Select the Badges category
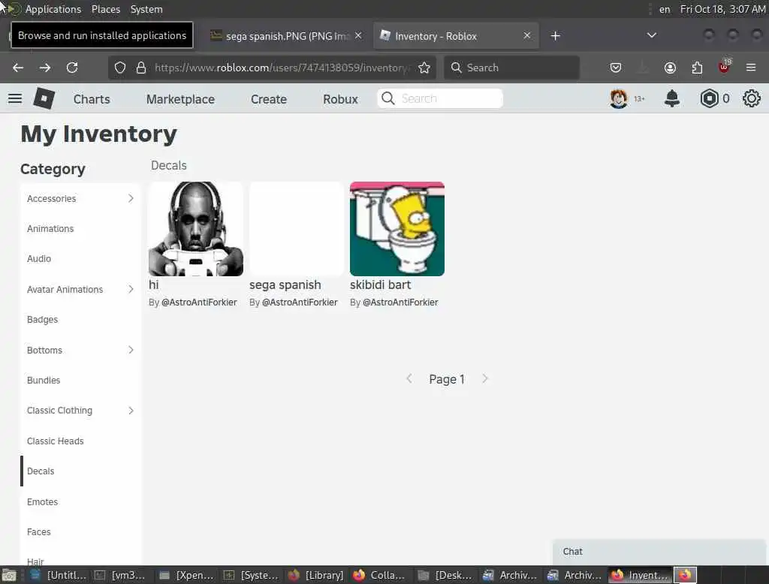Screen dimensions: 769x584 (x=80, y=319)
